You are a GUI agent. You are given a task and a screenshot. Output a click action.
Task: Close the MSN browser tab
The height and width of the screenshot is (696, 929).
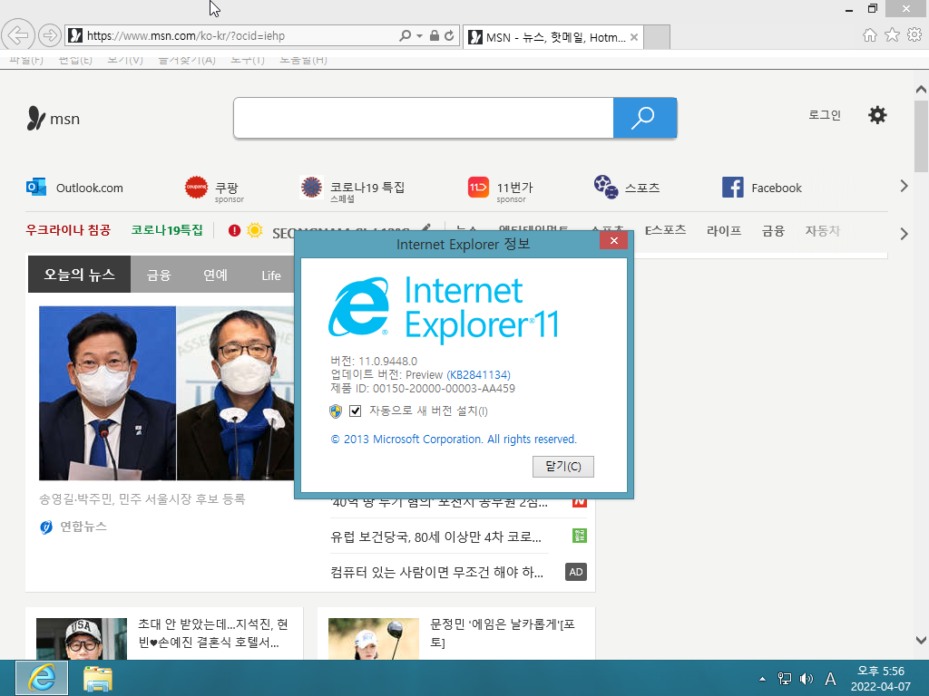tap(634, 37)
